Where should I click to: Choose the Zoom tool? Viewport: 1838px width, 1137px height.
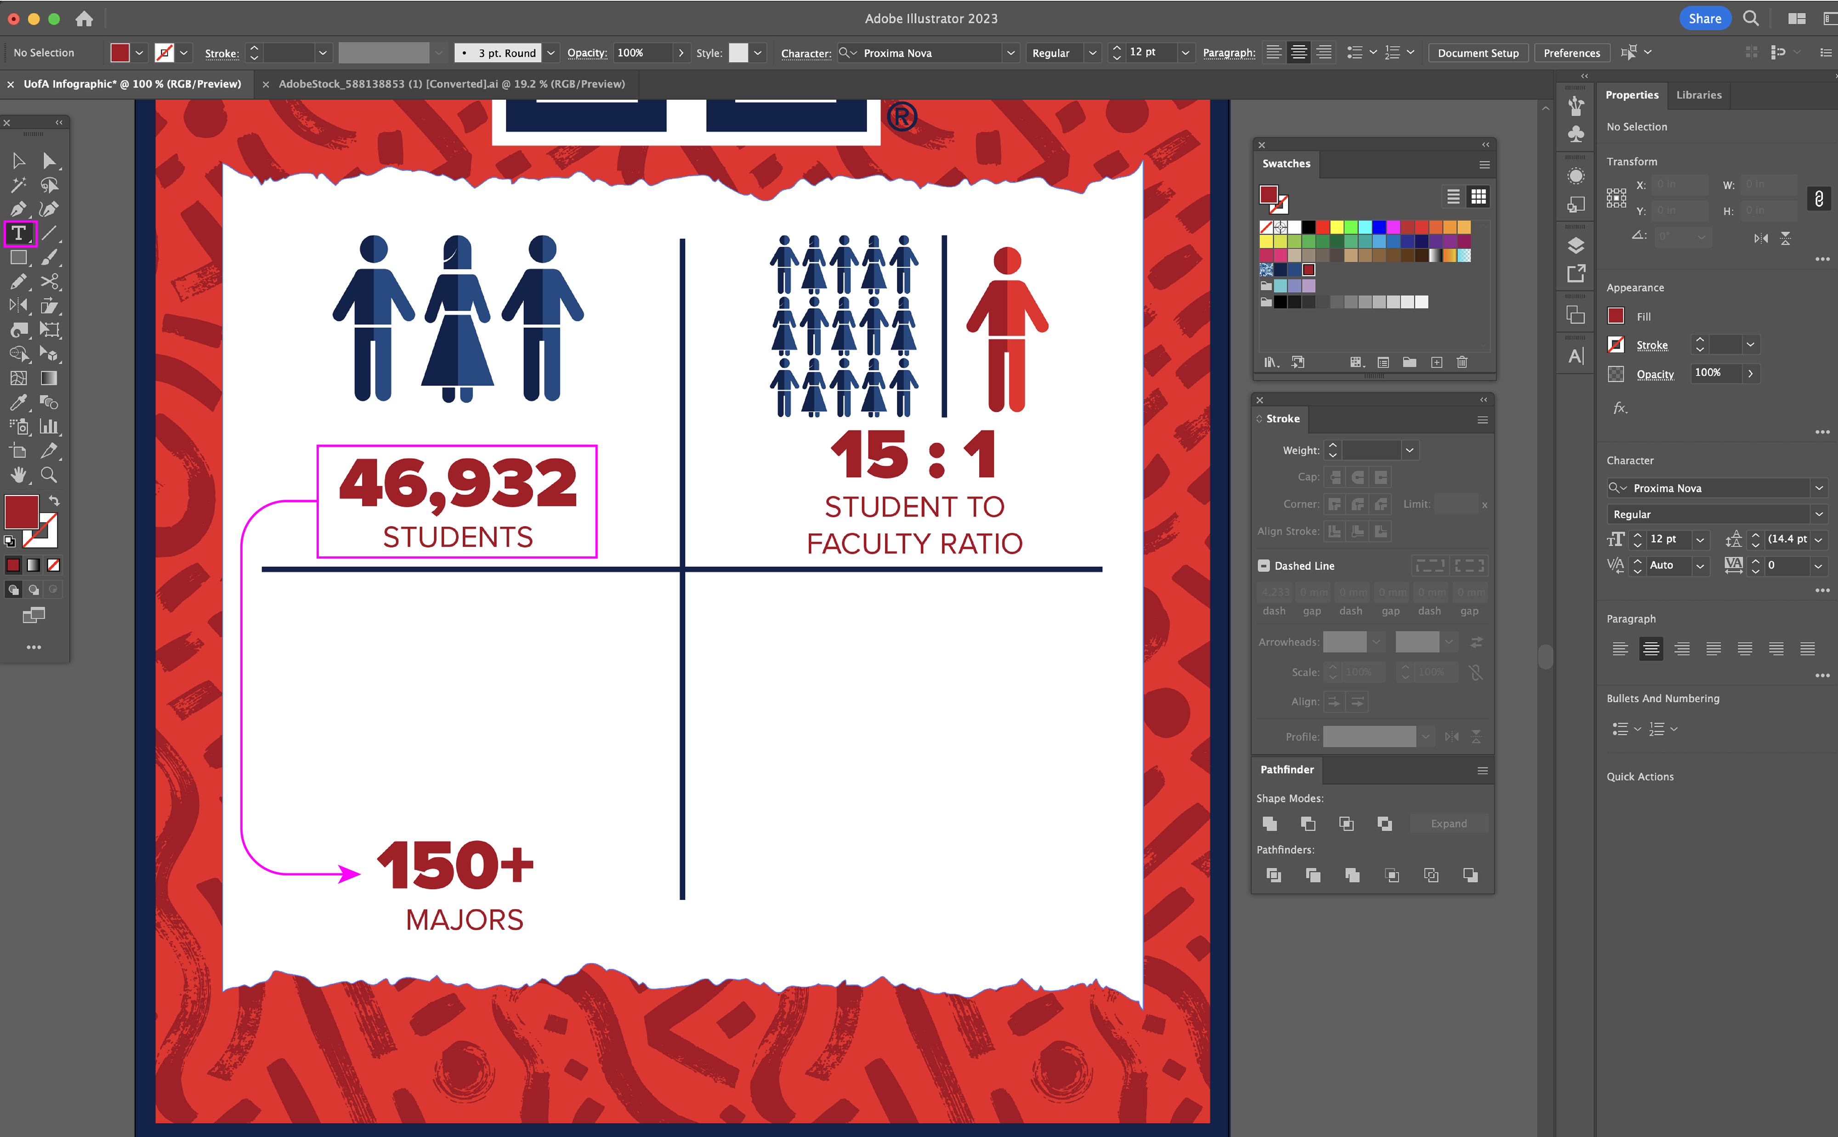pos(49,475)
